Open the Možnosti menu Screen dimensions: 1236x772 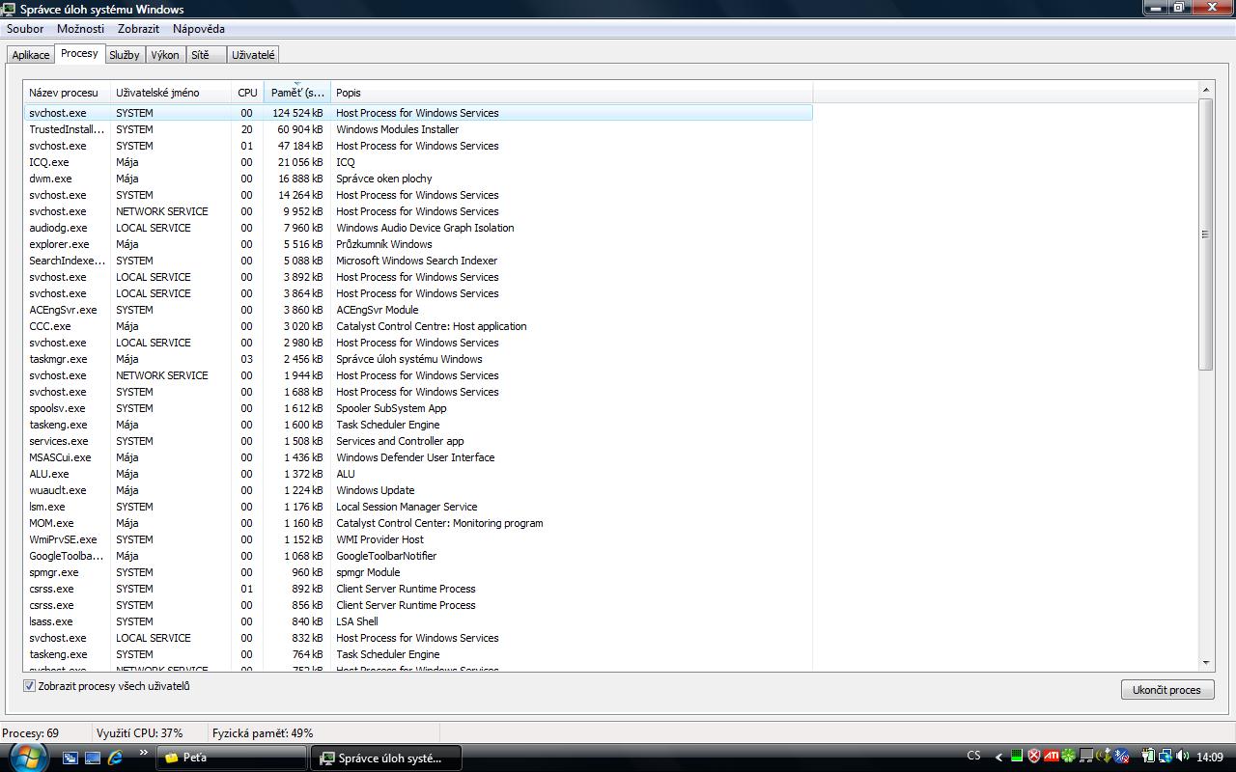pos(80,29)
